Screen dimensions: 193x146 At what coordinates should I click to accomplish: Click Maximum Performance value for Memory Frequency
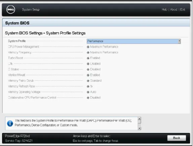(104, 52)
